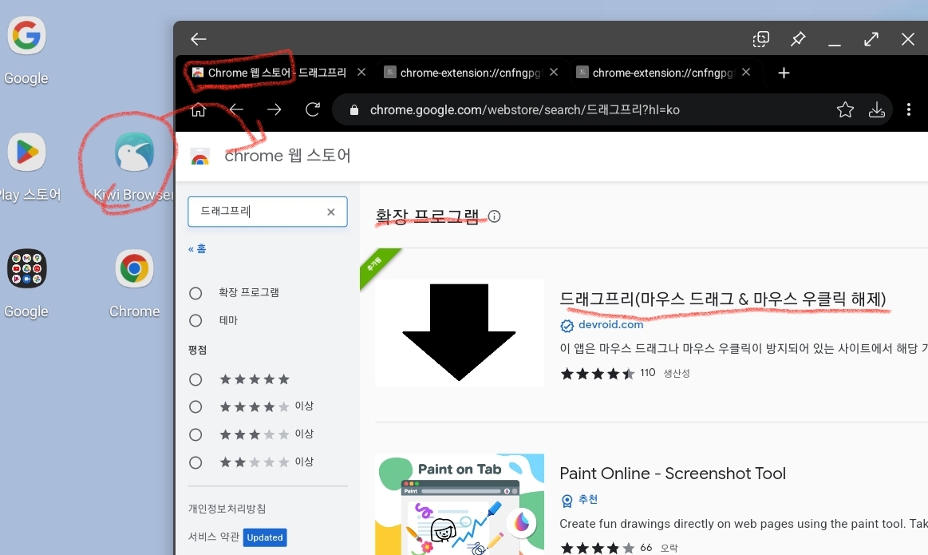
Task: Close the second chrome-extension tab
Action: [x=553, y=72]
